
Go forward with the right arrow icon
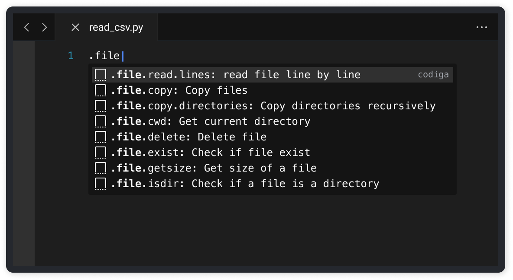click(x=45, y=27)
